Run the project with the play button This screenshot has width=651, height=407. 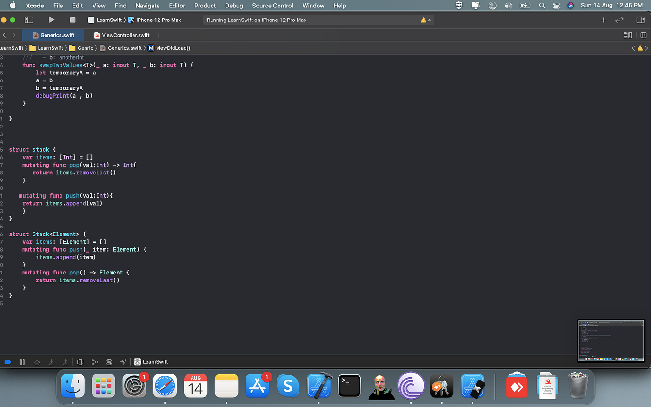click(x=52, y=20)
